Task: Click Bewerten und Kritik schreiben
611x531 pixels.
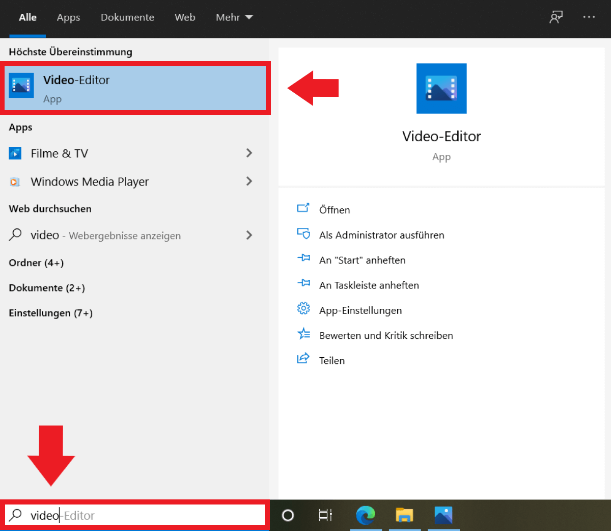Action: tap(386, 335)
